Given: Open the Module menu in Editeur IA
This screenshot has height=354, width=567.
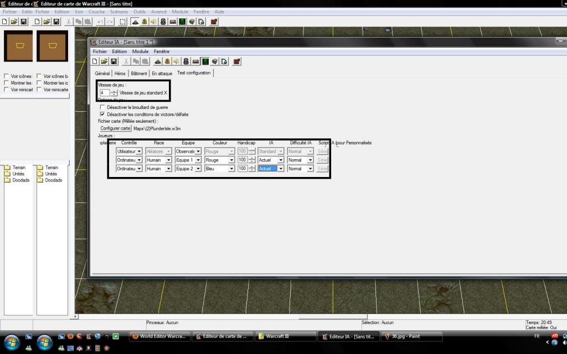Looking at the screenshot, I should (140, 51).
